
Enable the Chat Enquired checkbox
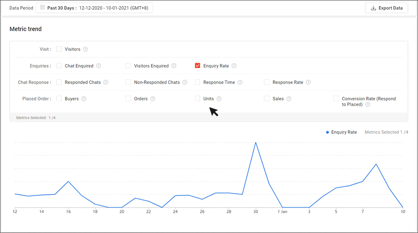tap(59, 65)
